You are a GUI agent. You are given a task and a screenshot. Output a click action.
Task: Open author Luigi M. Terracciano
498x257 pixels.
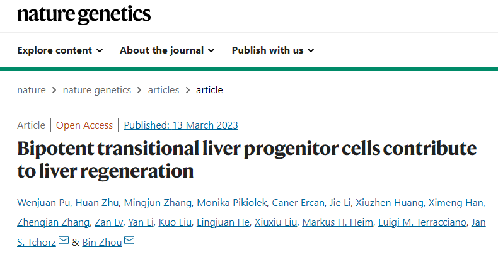click(x=422, y=222)
